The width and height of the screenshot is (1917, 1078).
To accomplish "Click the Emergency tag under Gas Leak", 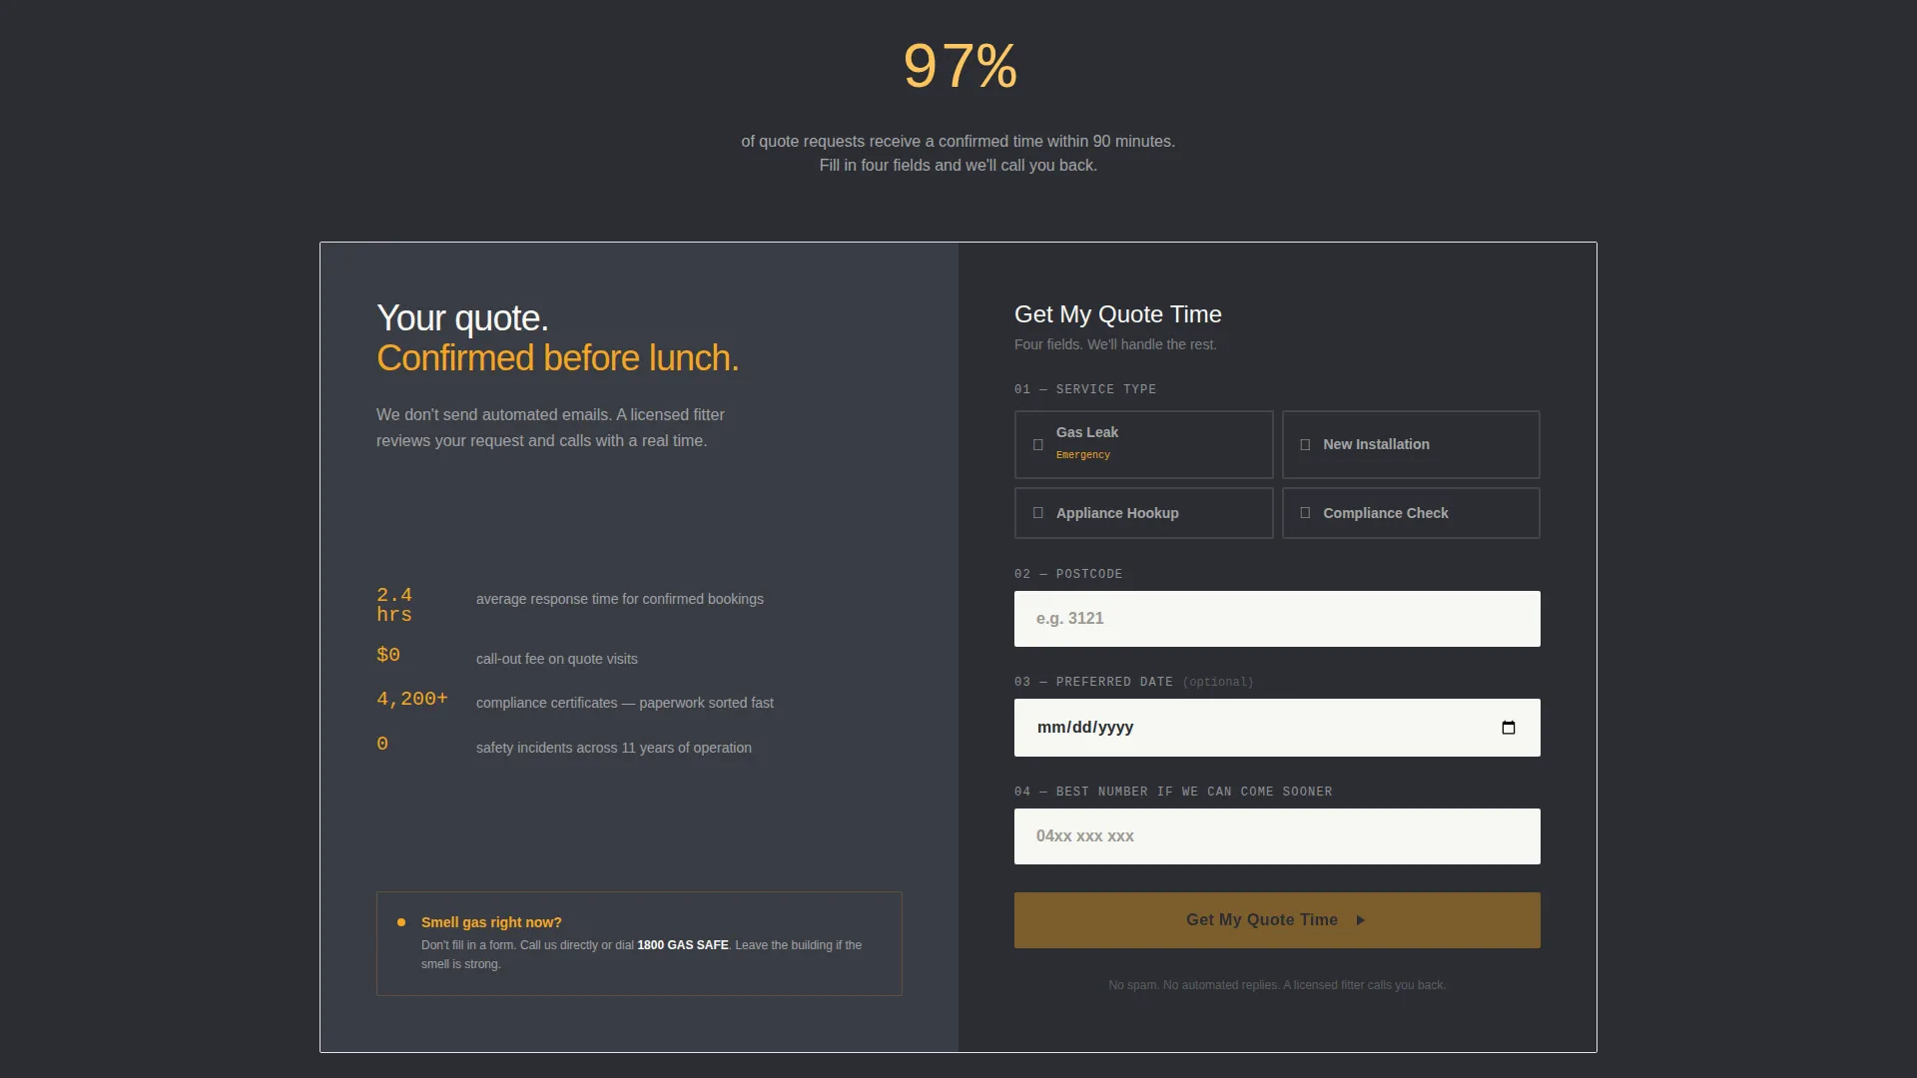I will coord(1083,455).
